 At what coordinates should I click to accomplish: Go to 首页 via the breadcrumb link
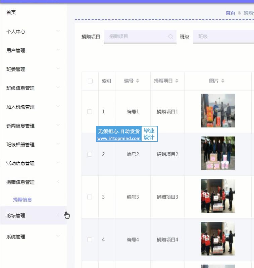pos(231,13)
